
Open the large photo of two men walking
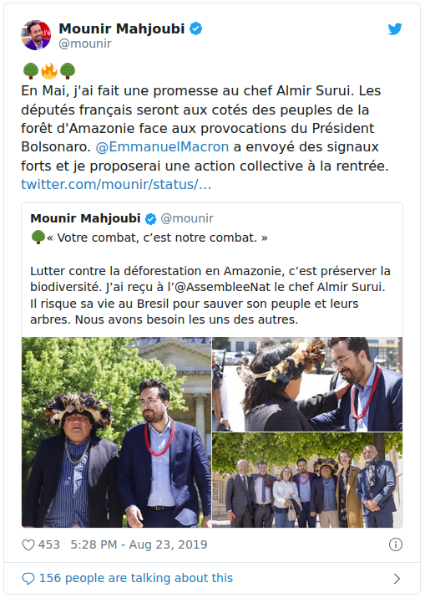pos(117,432)
